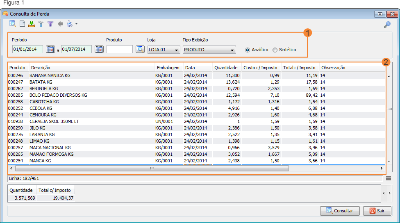
Task: Select the CERVEJA SKOL 350ML LT row
Action: (x=196, y=121)
